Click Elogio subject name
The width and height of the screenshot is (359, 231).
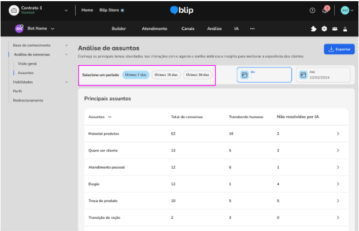coord(94,184)
